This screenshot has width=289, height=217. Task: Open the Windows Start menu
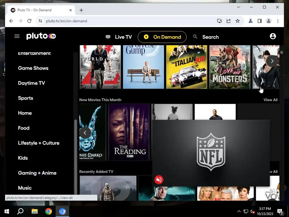point(7,211)
